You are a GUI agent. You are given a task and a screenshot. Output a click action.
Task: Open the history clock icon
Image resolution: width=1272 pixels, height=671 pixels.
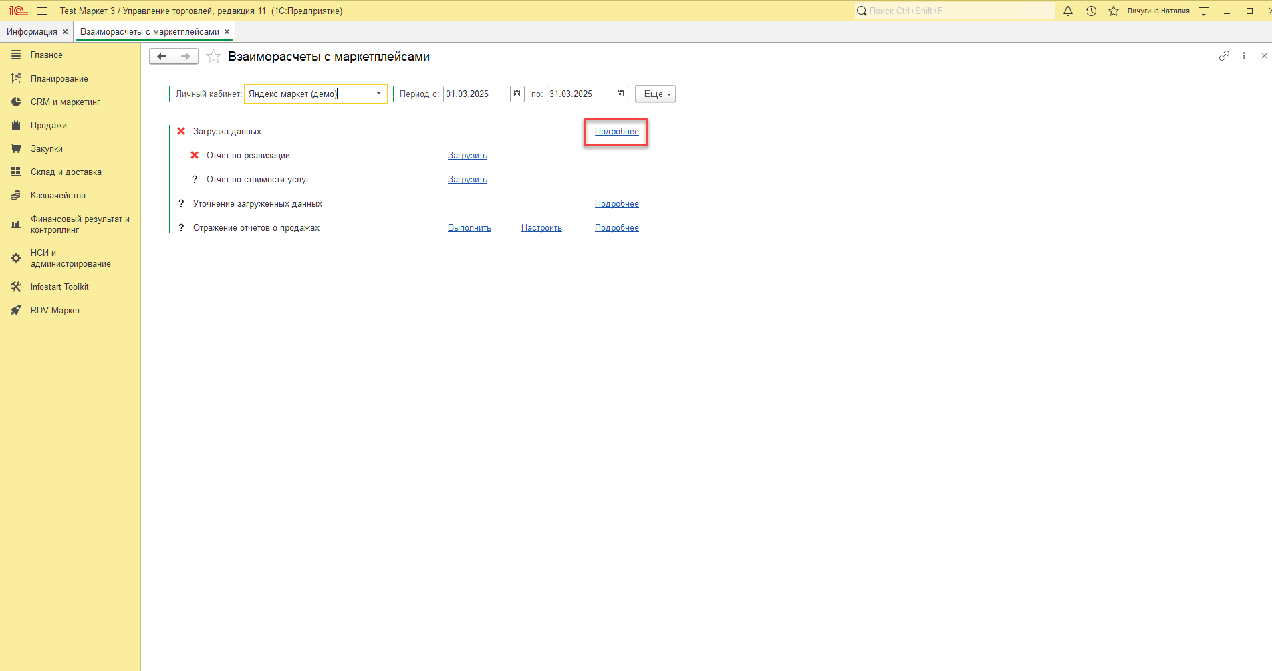1091,11
